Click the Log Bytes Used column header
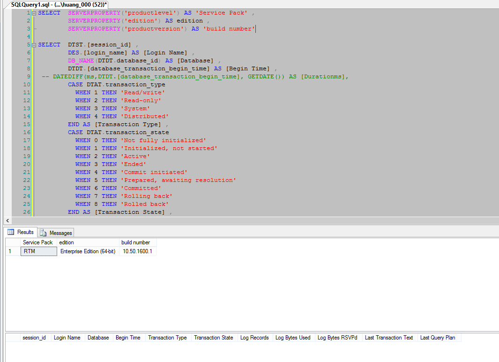This screenshot has width=499, height=362. coord(293,338)
